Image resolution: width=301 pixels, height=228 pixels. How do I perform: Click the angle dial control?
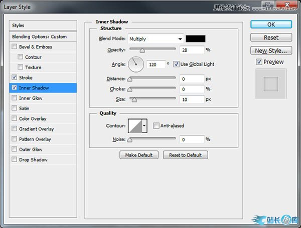(x=136, y=64)
